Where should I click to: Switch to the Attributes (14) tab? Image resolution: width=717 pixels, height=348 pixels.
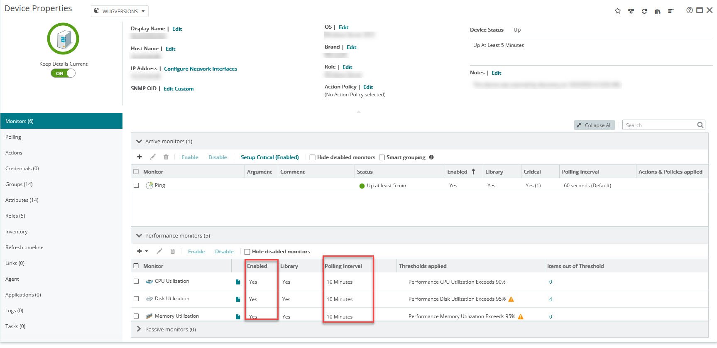61,200
